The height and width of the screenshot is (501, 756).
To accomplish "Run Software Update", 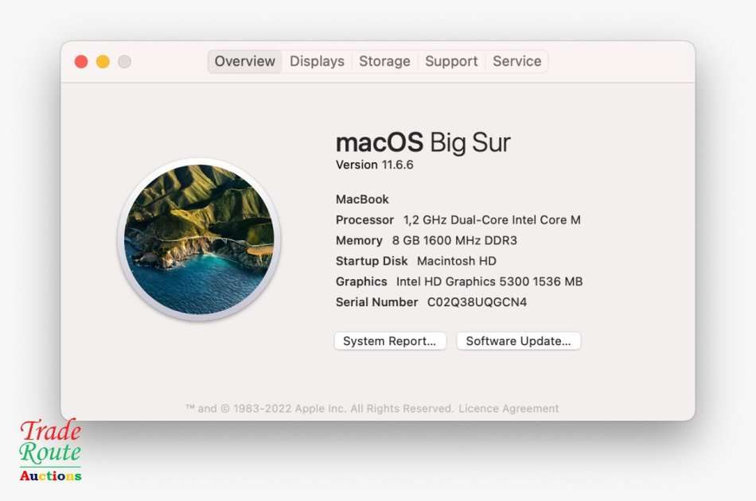I will click(x=518, y=340).
